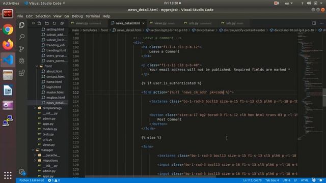Open the Search view in activity bar
This screenshot has width=326, height=183.
pos(21,37)
